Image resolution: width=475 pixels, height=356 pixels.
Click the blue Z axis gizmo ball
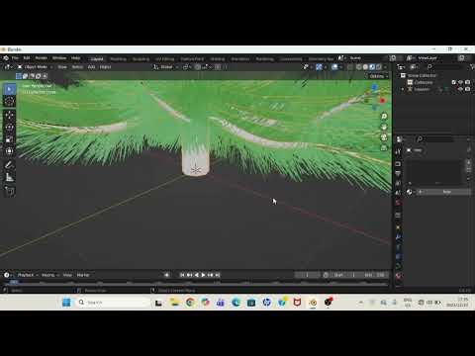click(374, 87)
